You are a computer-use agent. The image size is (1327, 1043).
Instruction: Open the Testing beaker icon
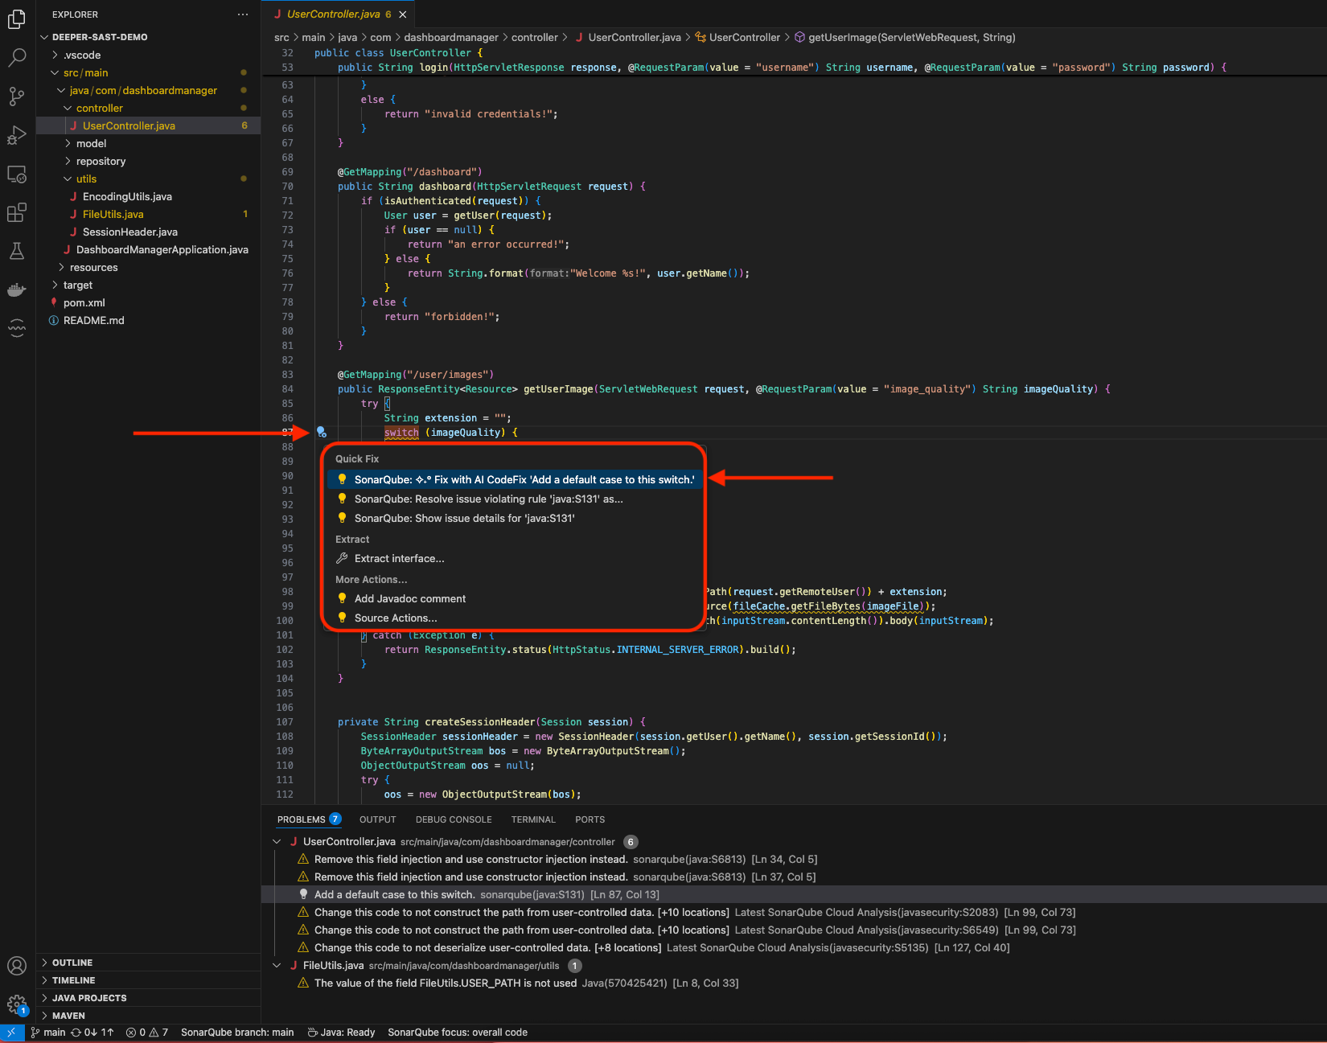[16, 251]
